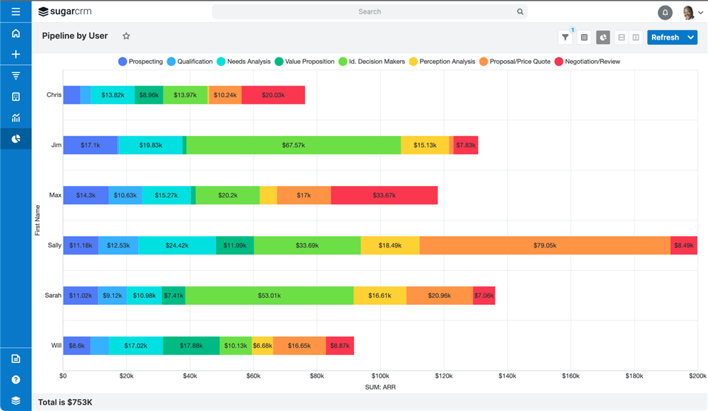Open the Home icon in sidebar

click(x=16, y=33)
